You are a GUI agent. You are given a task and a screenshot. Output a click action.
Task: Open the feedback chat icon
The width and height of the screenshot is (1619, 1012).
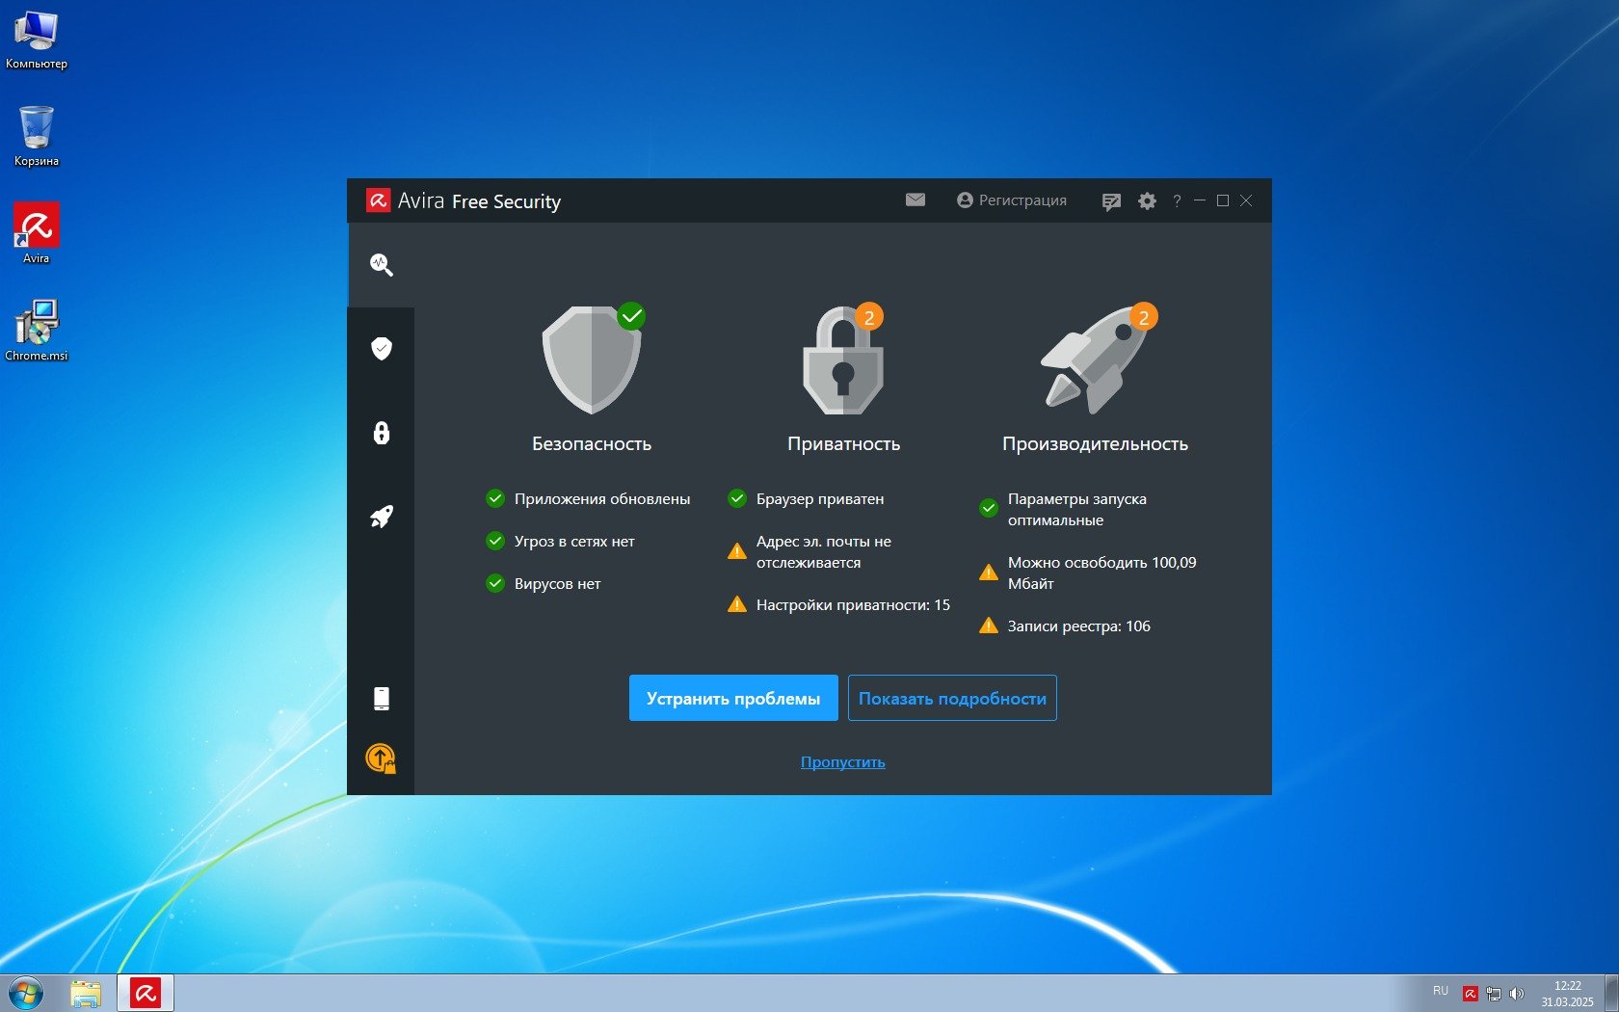[1111, 201]
